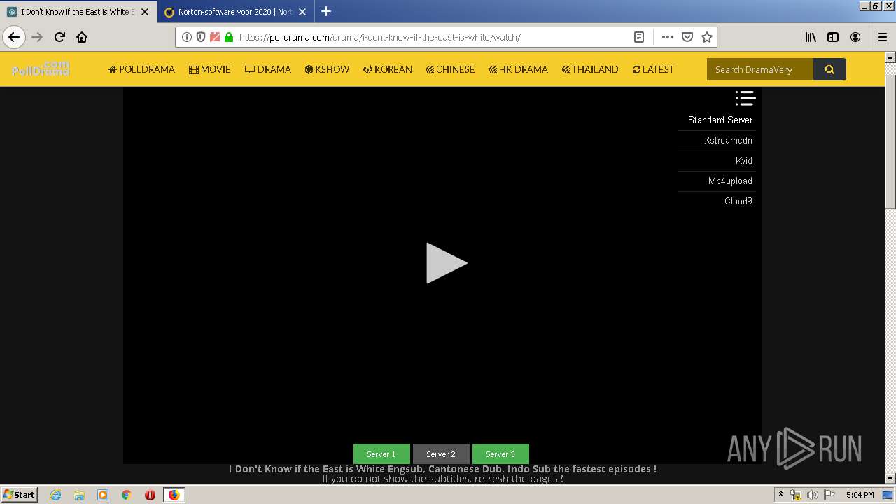Image resolution: width=896 pixels, height=504 pixels.
Task: Save page to Pocket
Action: [687, 37]
